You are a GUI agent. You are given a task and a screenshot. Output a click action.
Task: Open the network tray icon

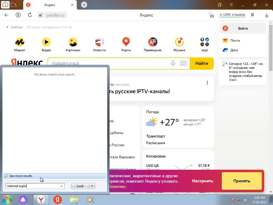point(240,200)
